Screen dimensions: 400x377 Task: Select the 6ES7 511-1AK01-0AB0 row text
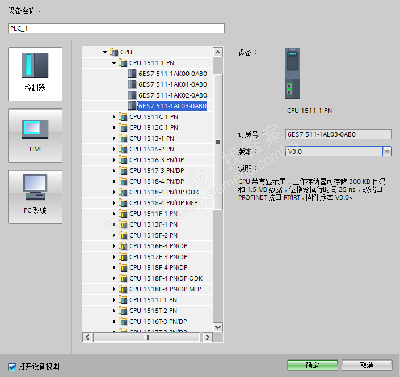click(x=172, y=84)
